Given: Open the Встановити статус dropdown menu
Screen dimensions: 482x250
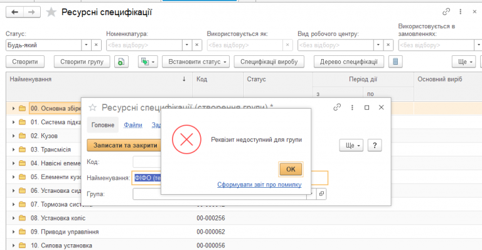Looking at the screenshot, I should [x=196, y=62].
